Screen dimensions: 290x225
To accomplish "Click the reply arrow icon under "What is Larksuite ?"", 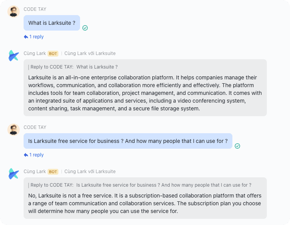I will click(26, 37).
